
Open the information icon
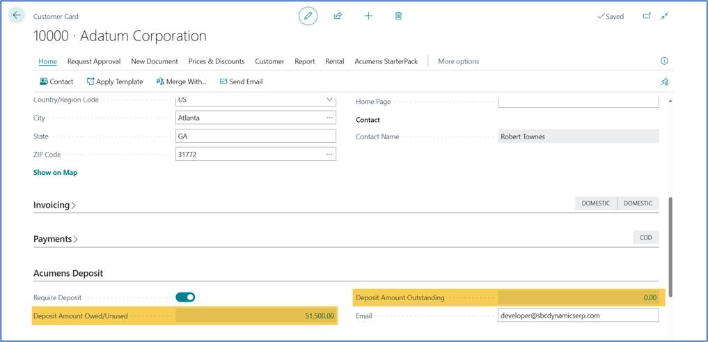(664, 61)
